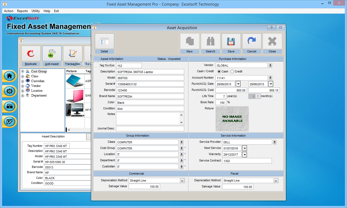The image size is (347, 208).
Task: Open the Utility menu
Action: tap(36, 11)
